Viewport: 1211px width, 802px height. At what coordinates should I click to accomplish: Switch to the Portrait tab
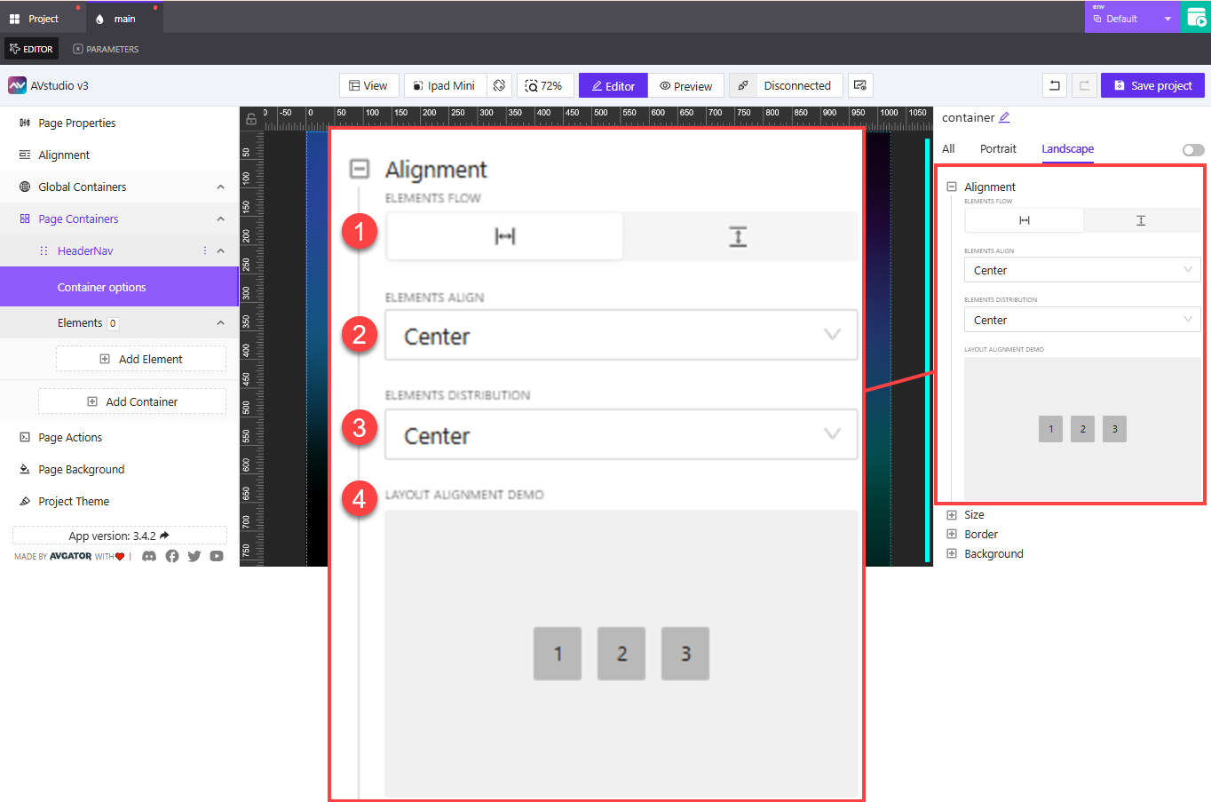click(x=998, y=149)
